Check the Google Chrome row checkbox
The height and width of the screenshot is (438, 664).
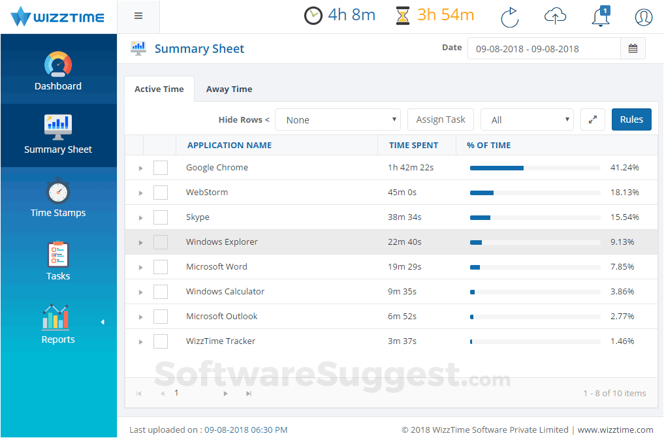[161, 168]
